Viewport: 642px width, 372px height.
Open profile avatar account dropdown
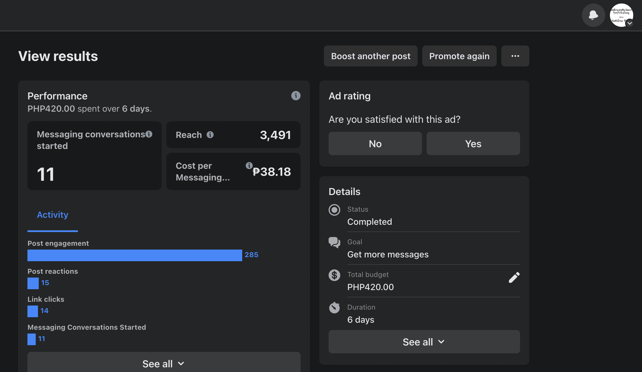click(622, 15)
